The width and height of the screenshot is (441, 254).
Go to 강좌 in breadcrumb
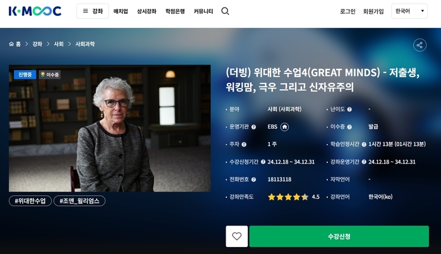(x=37, y=44)
